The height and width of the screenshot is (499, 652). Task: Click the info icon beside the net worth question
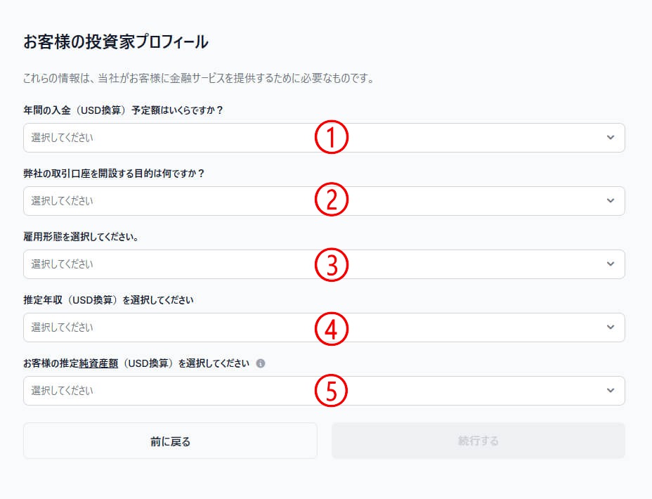coord(261,363)
